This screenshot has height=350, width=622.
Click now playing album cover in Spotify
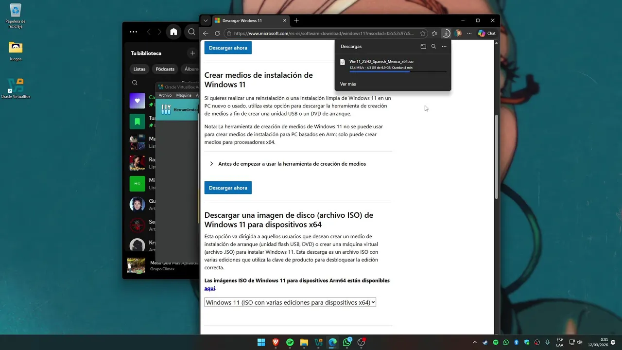136,265
